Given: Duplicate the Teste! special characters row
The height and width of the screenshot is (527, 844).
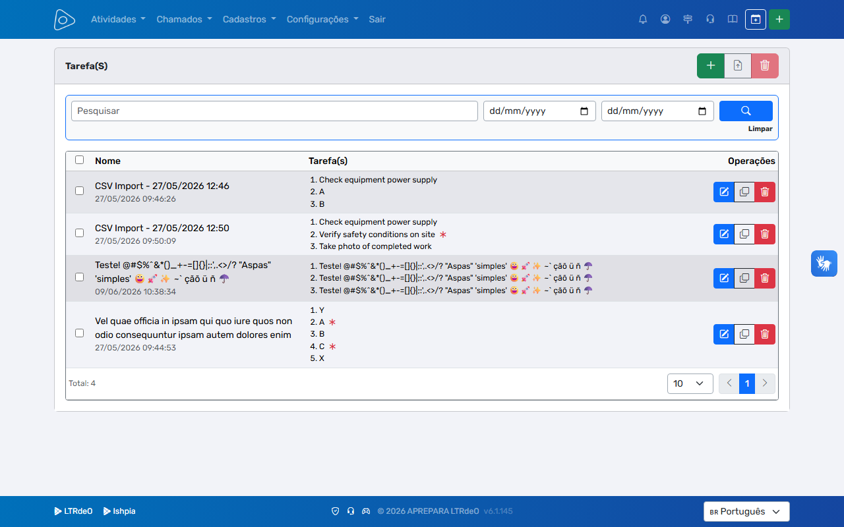Looking at the screenshot, I should coord(744,278).
